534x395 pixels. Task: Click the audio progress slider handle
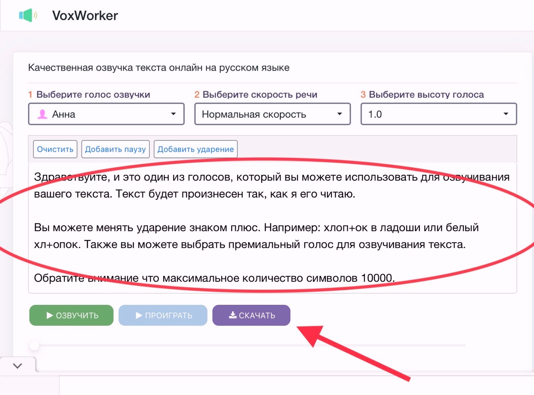coord(34,345)
